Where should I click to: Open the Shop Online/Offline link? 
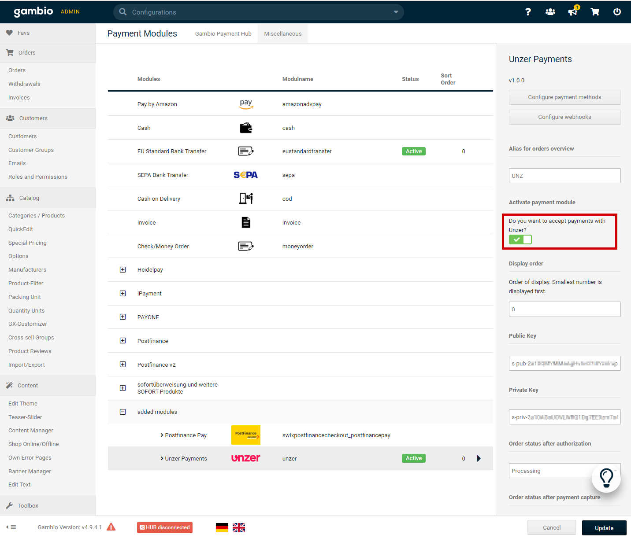tap(33, 444)
